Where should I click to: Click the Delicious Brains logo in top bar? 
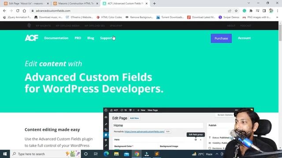click(x=29, y=25)
